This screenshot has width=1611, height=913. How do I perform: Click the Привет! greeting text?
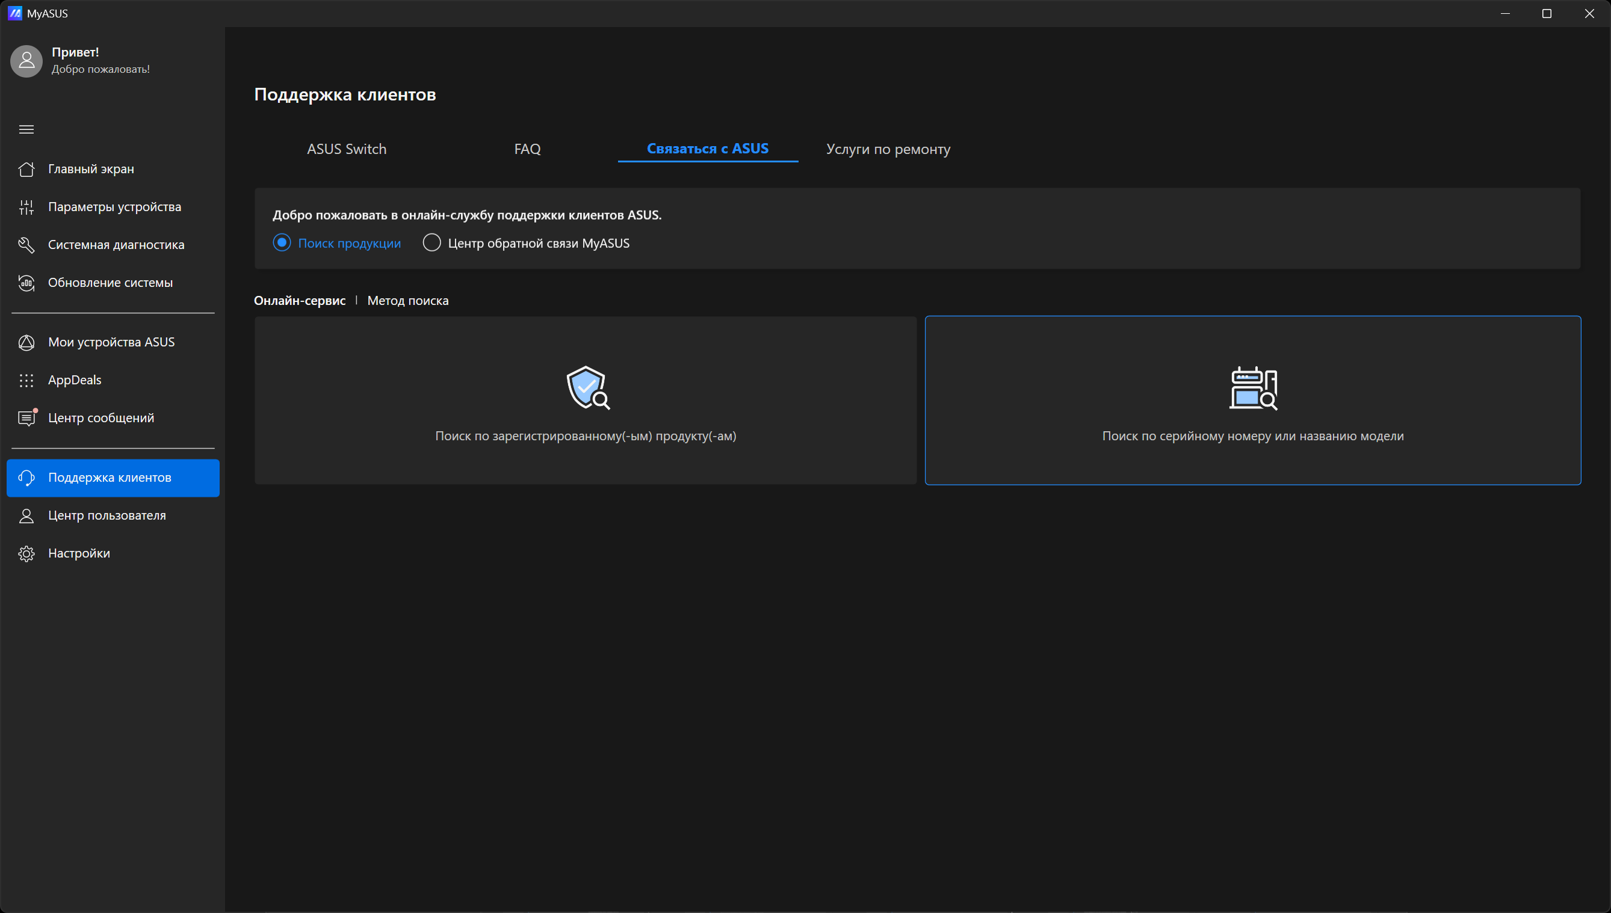pos(75,52)
